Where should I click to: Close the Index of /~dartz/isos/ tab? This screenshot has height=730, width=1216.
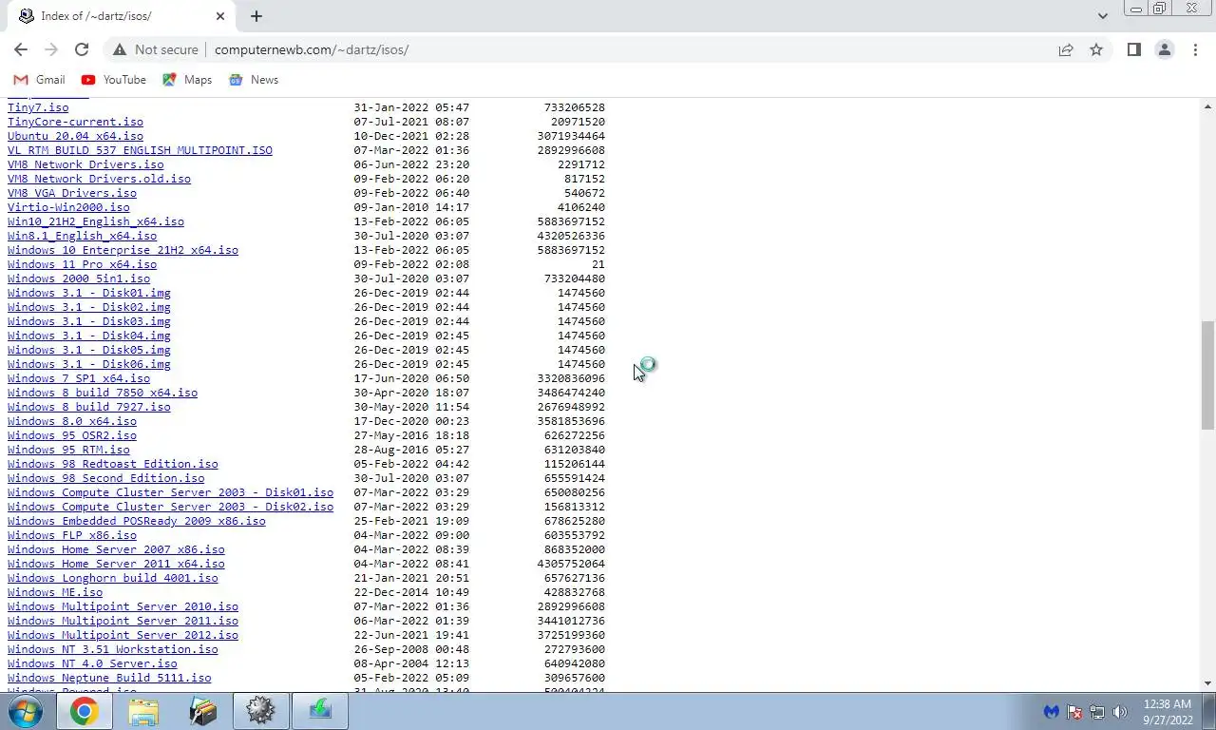click(220, 16)
